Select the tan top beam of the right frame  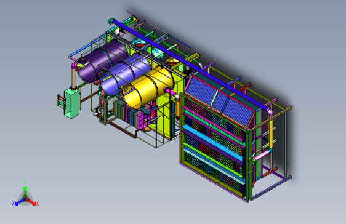click(x=272, y=119)
